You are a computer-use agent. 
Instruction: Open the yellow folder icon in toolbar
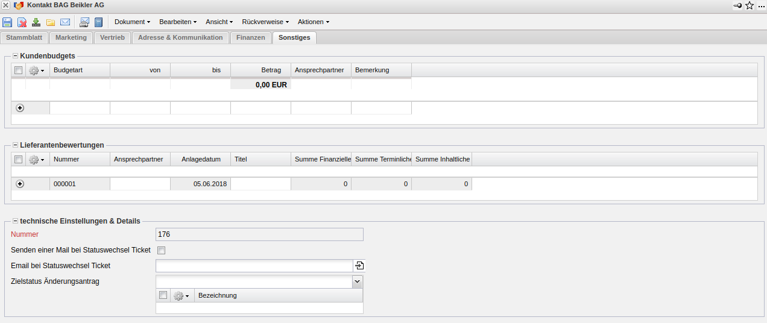click(51, 22)
